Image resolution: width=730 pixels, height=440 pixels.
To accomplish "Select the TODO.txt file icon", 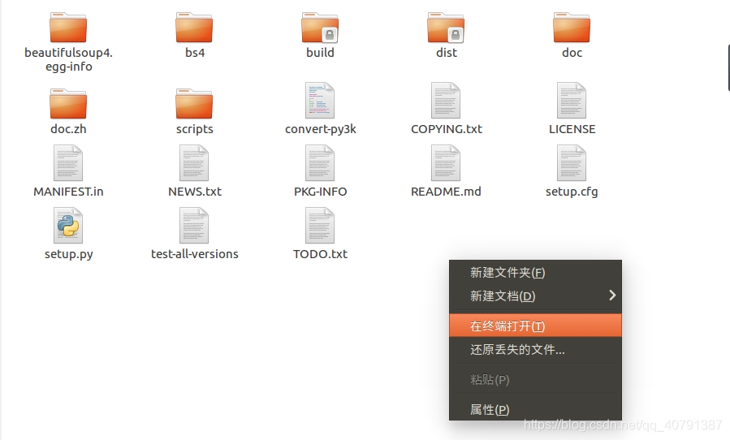I will [x=320, y=226].
